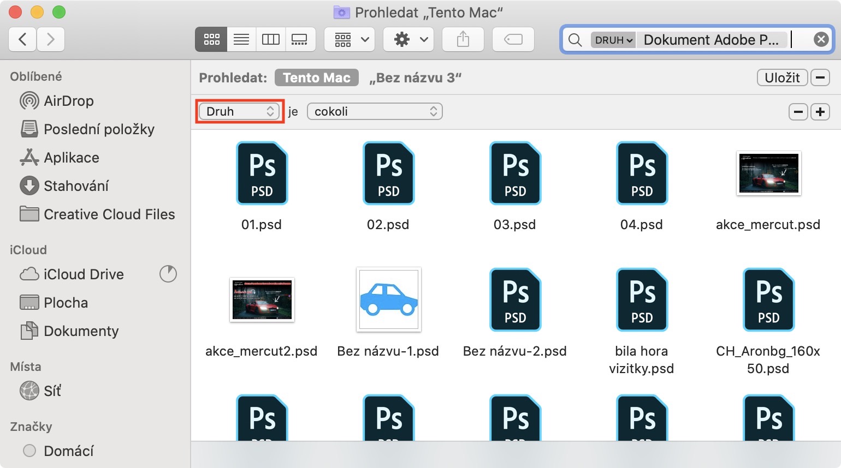Switch to list view mode
This screenshot has width=841, height=468.
[x=241, y=39]
